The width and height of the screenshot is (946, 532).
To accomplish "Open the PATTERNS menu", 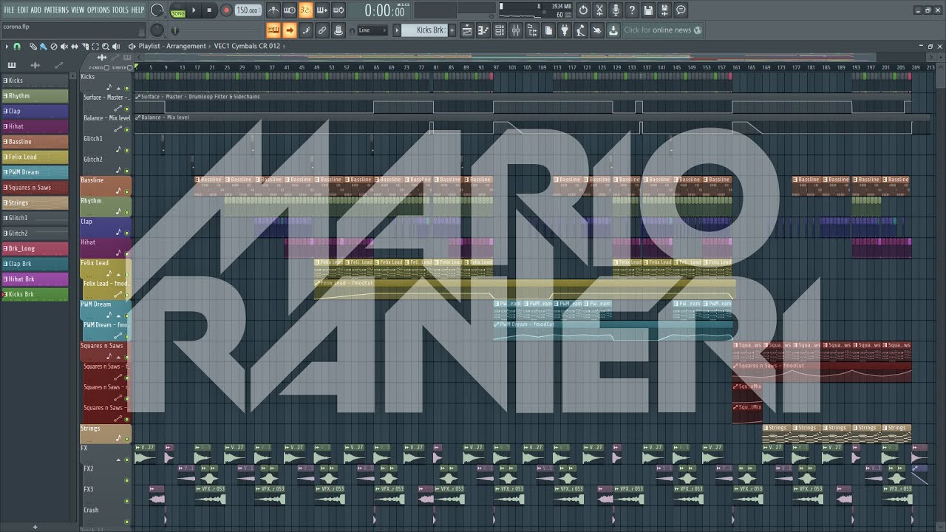I will (x=56, y=10).
